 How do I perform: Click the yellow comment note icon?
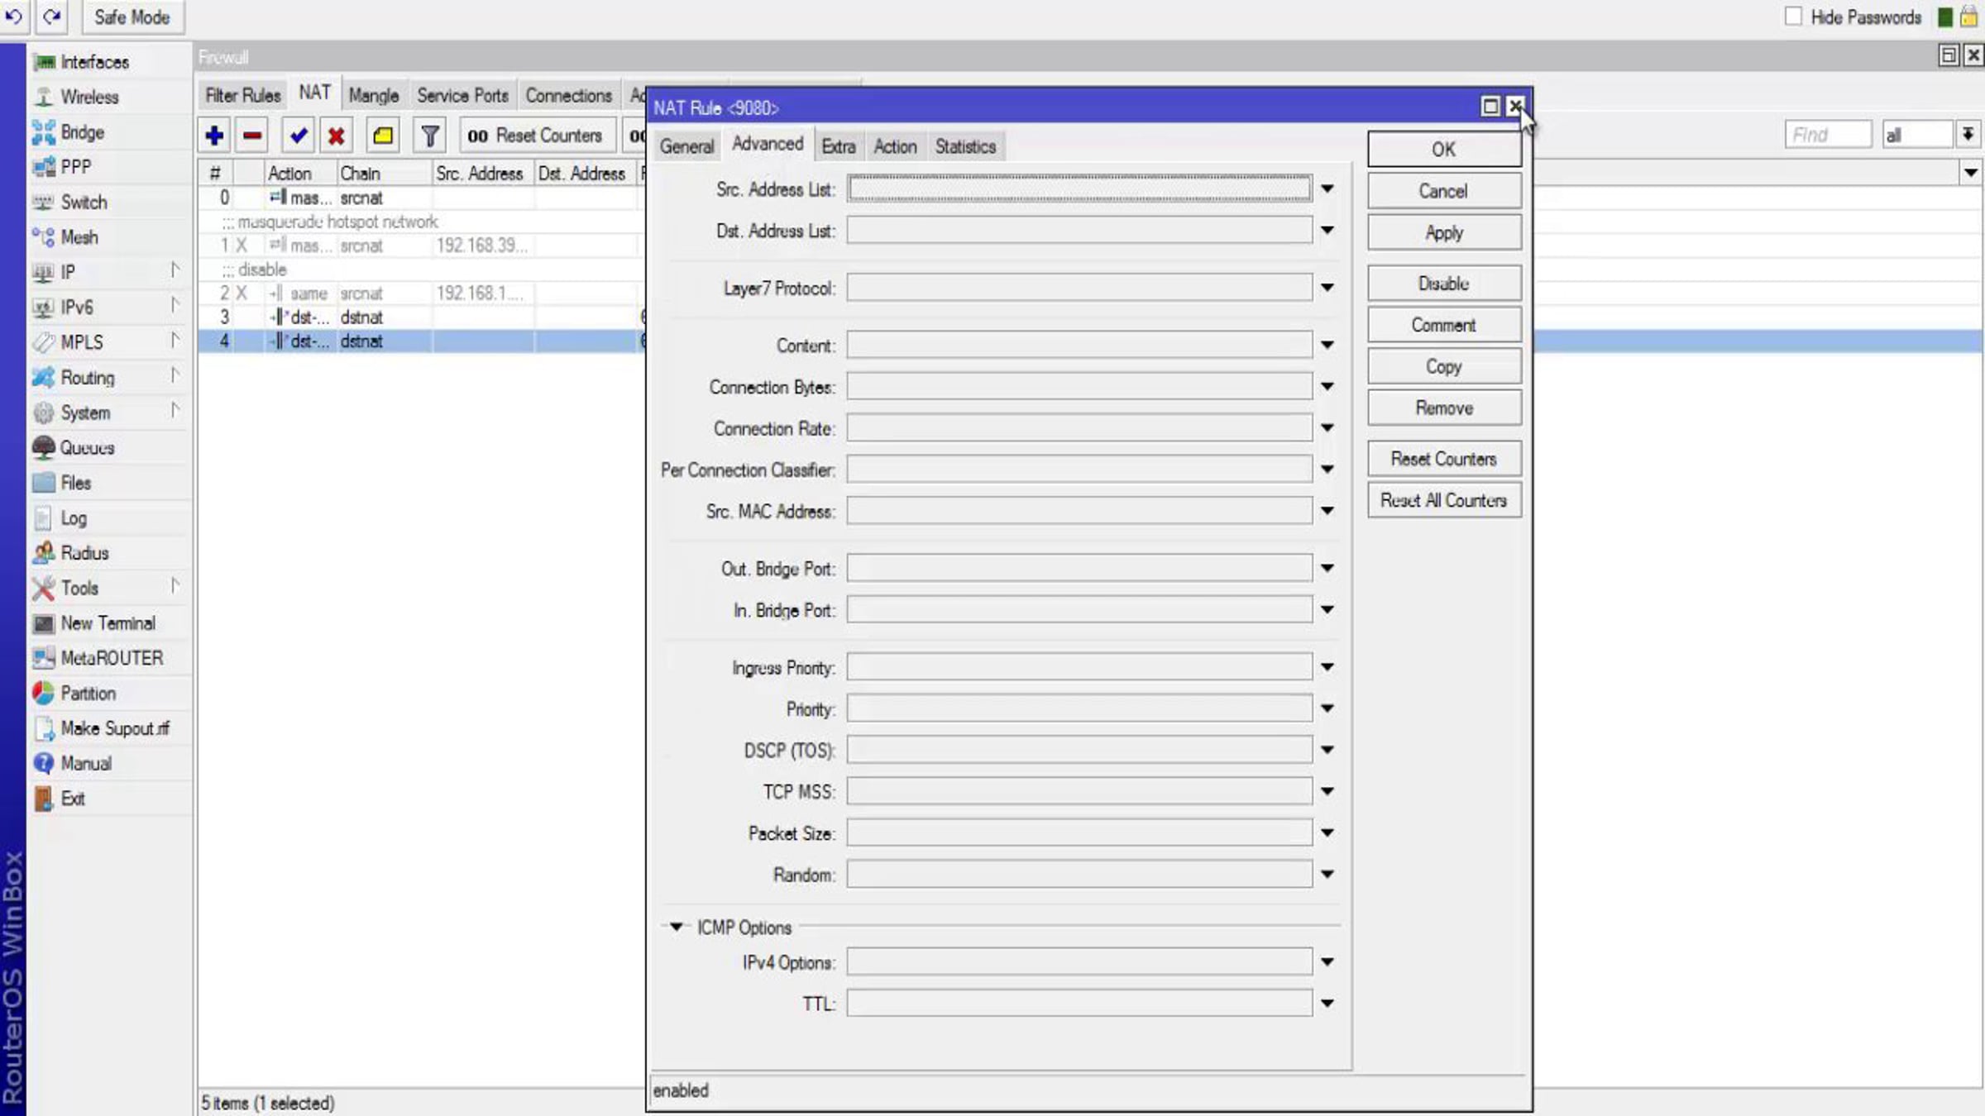coord(383,136)
